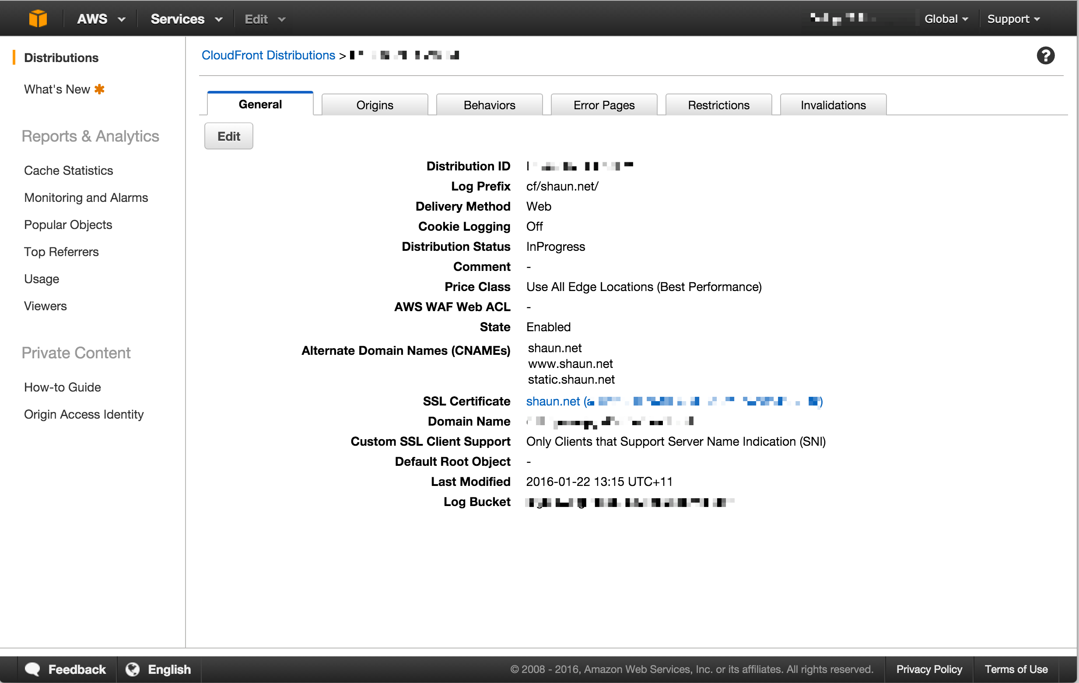Go to Cache Statistics in sidebar
1079x683 pixels.
coord(68,170)
